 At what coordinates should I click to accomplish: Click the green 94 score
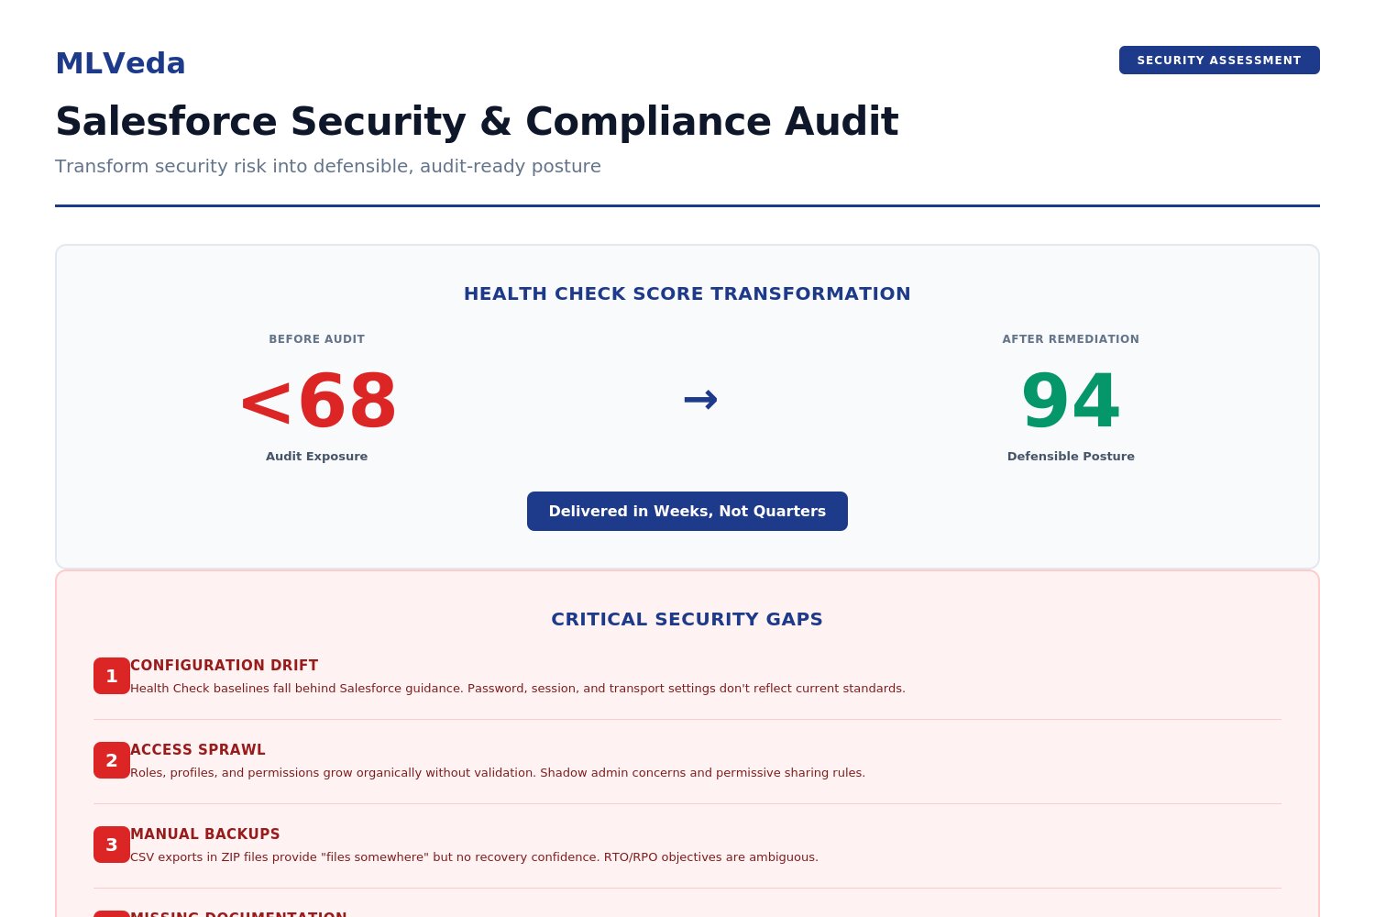pos(1070,402)
